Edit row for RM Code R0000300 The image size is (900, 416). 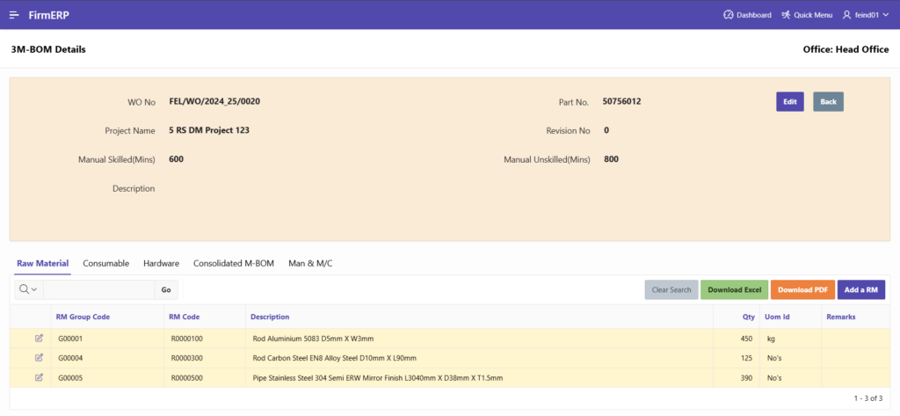[x=39, y=358]
